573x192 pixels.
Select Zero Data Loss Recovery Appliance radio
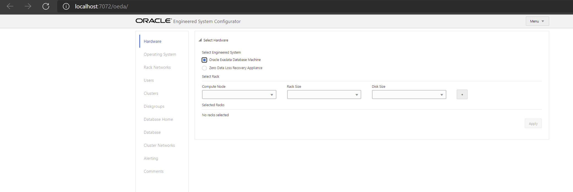(204, 68)
